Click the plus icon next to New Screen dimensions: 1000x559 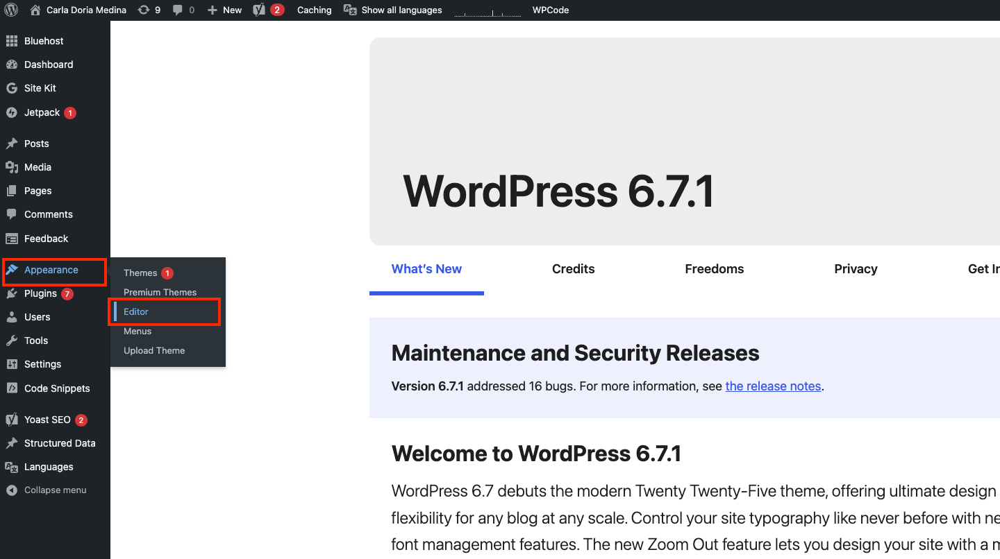pyautogui.click(x=212, y=10)
